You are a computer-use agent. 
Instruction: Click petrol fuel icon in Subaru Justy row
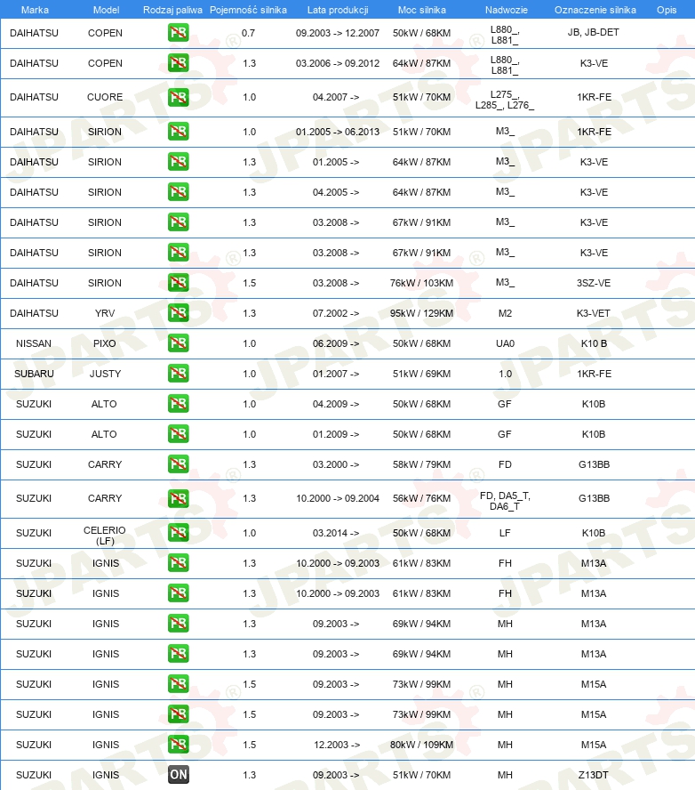178,374
